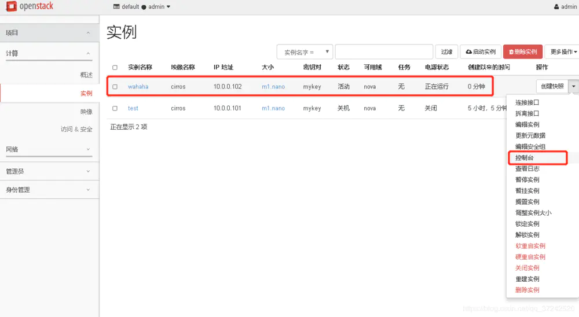
Task: Click the OpenStack logo icon
Action: 12,6
